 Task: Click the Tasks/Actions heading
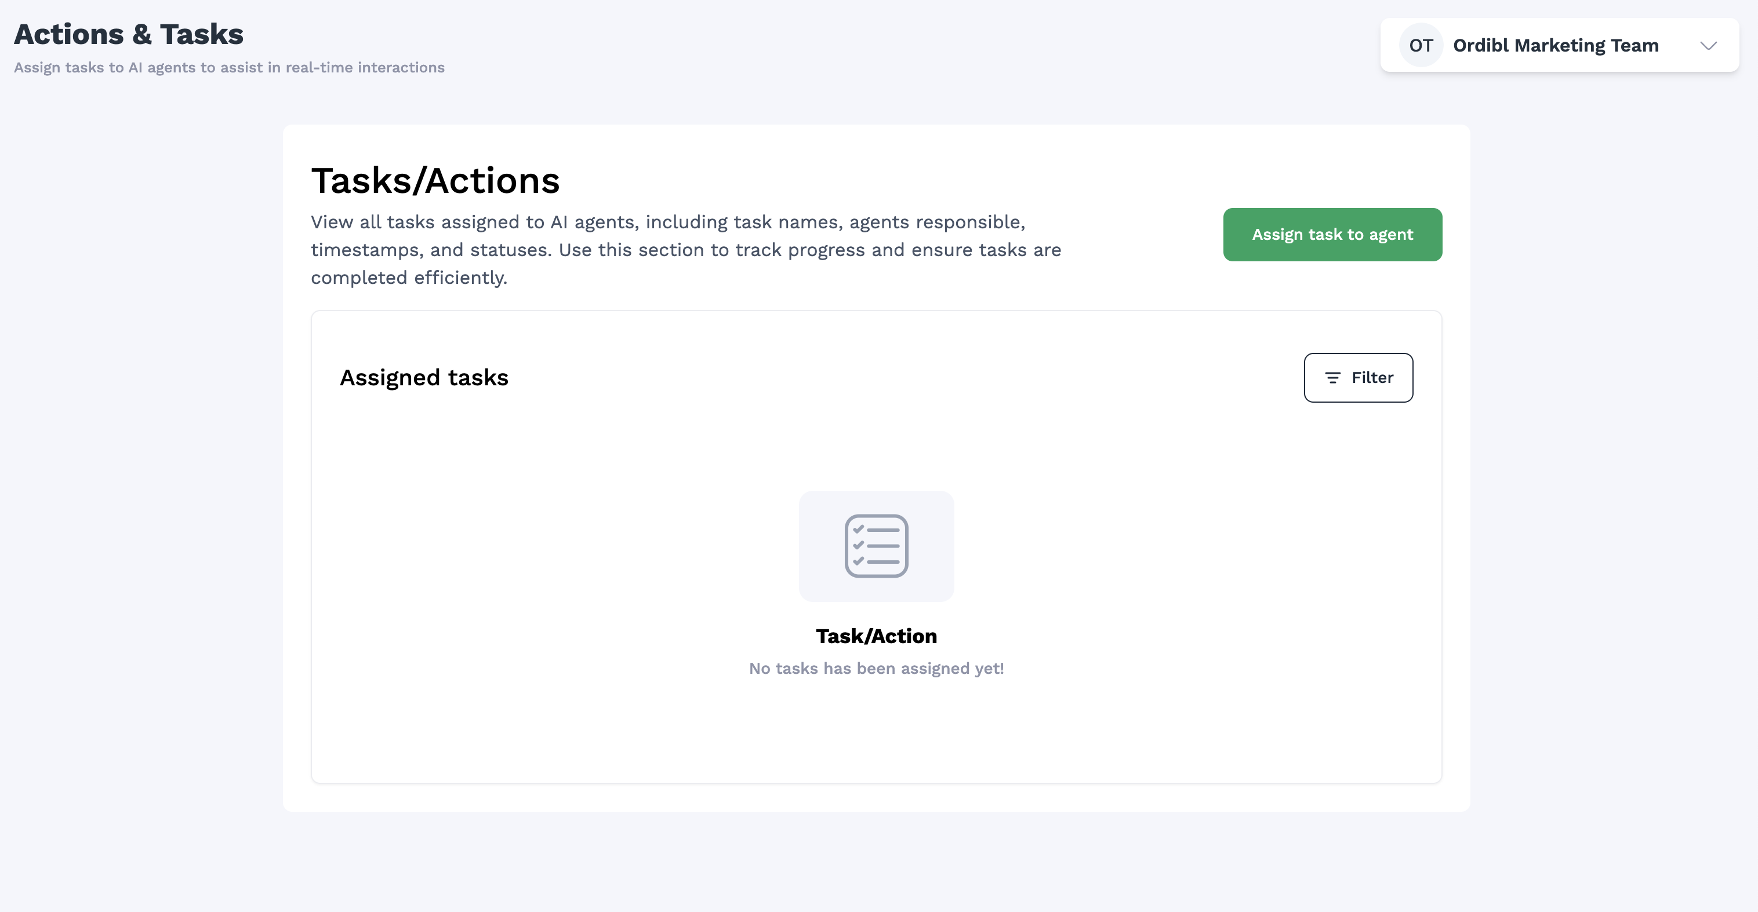[x=435, y=181]
